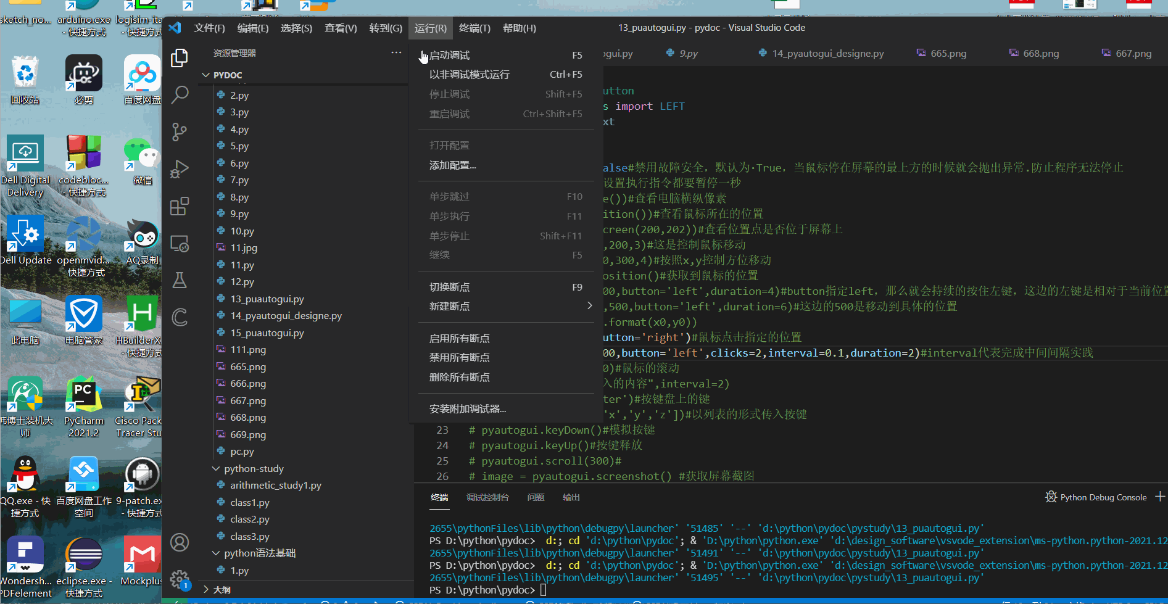Choose 启用所有断点 menu entry

tap(506, 339)
